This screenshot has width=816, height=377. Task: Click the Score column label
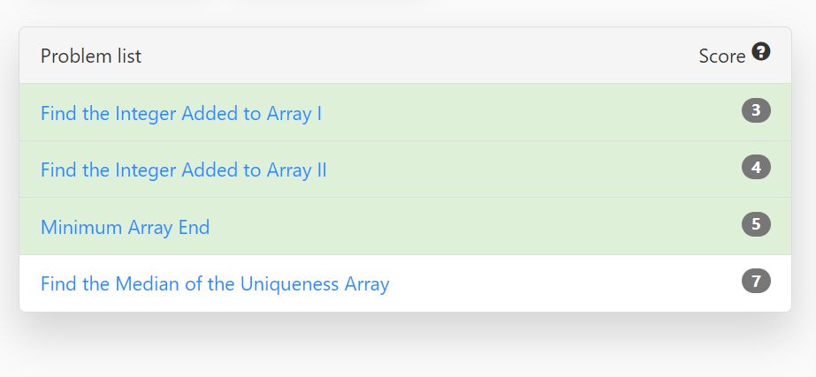(721, 57)
